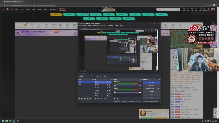This screenshot has height=123, width=219.
Task: Add a new scene in OBS scenes panel
Action: click(x=79, y=99)
